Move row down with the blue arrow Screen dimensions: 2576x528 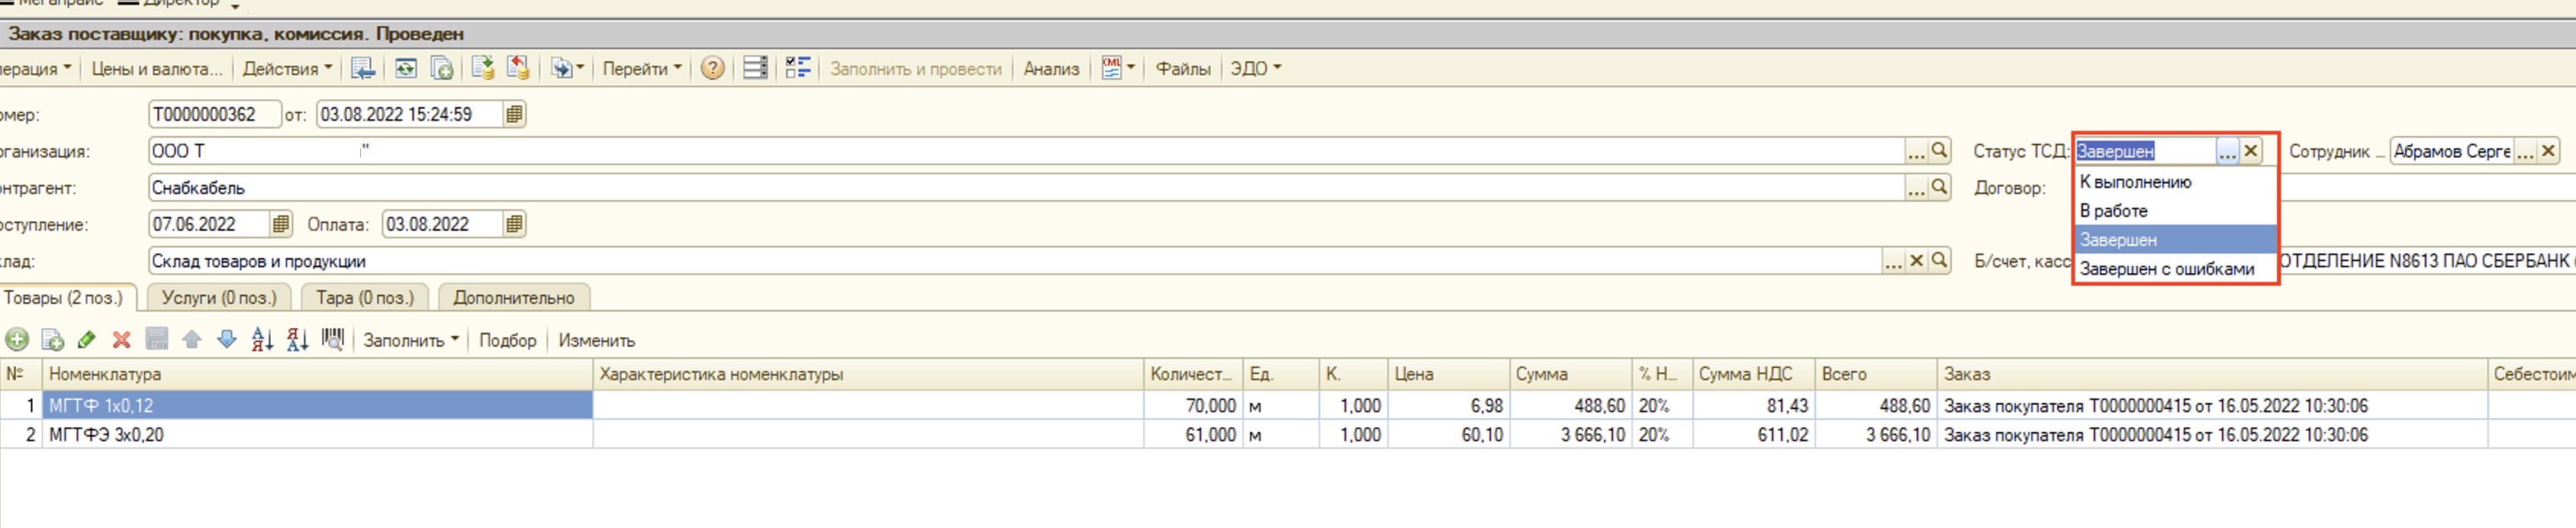(x=227, y=340)
